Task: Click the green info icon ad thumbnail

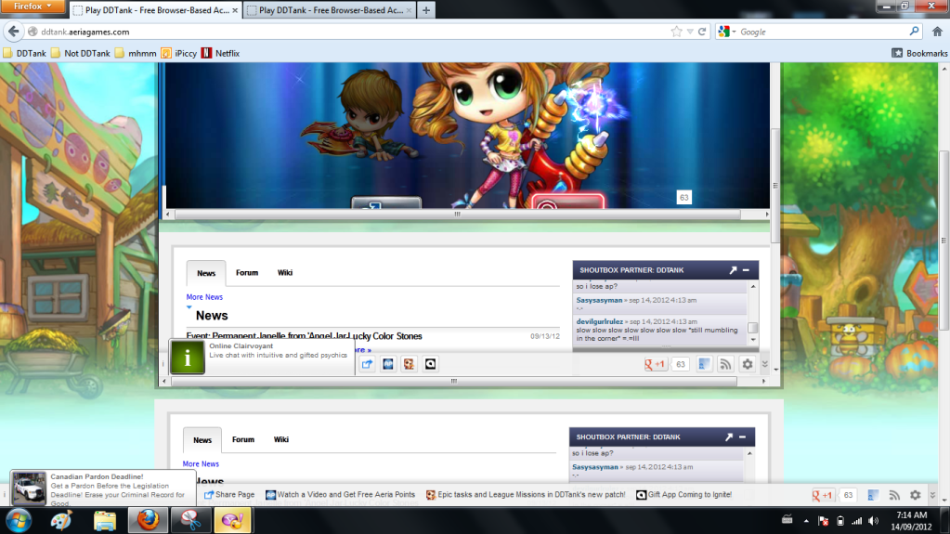Action: 188,358
